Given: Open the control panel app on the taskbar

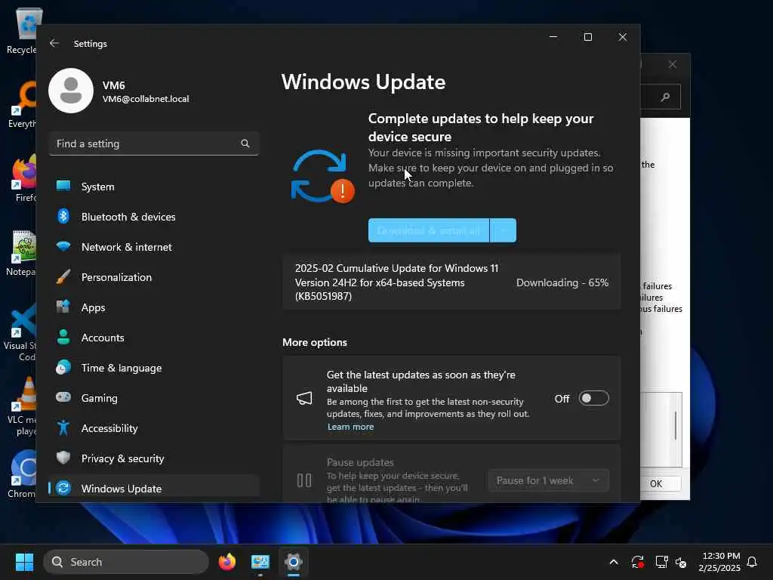Looking at the screenshot, I should click(x=260, y=562).
